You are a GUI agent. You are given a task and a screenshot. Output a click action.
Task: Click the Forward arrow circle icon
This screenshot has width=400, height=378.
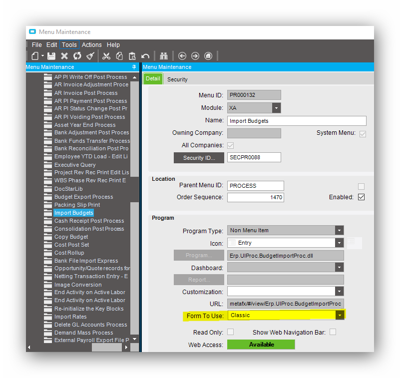click(x=195, y=56)
